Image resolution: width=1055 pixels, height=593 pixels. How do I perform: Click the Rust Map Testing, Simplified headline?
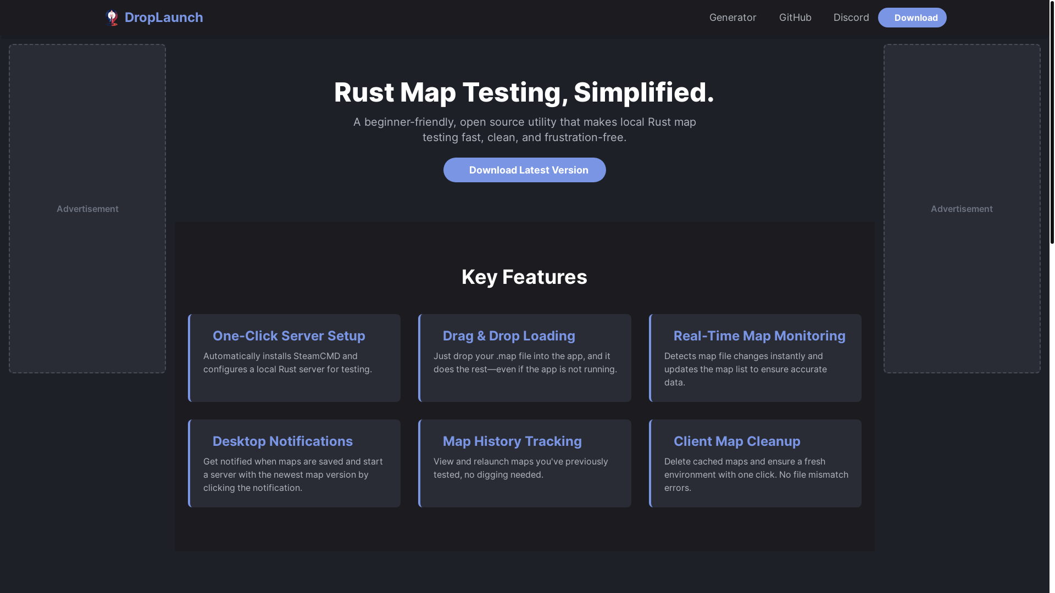click(524, 92)
